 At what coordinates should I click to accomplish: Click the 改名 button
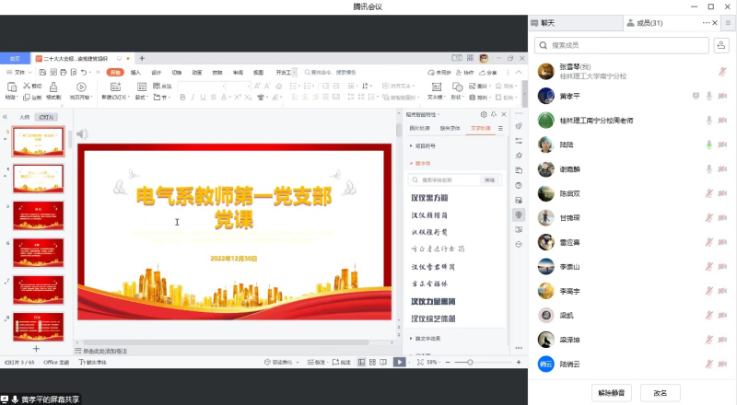pyautogui.click(x=660, y=392)
